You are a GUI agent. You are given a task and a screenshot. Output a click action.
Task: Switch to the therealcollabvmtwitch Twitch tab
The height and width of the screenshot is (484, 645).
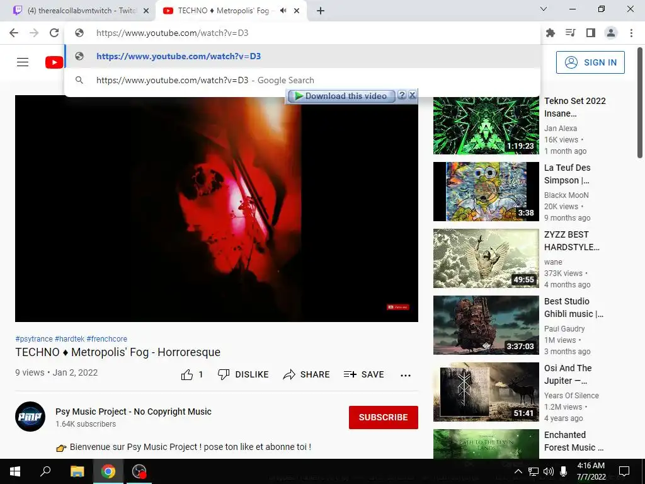[77, 11]
